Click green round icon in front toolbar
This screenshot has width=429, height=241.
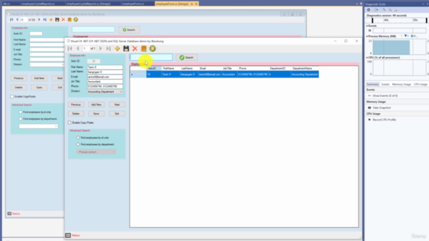click(x=153, y=49)
